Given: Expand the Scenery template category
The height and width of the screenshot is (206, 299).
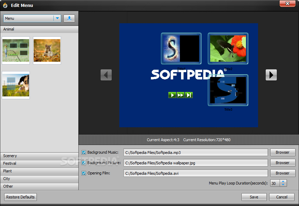Looking at the screenshot, I should point(39,156).
